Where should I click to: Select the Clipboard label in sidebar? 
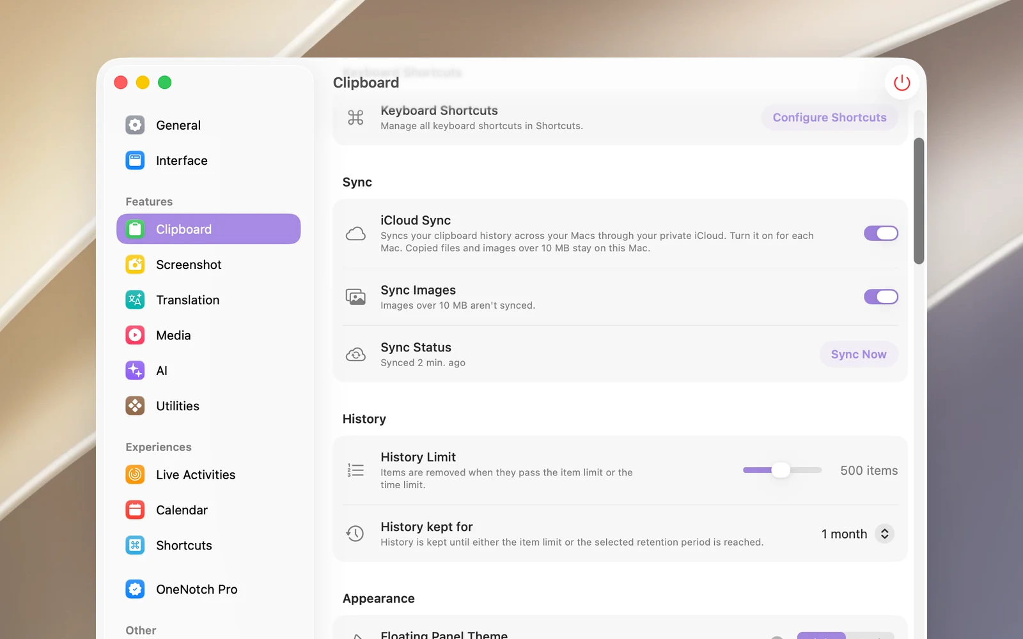coord(184,229)
